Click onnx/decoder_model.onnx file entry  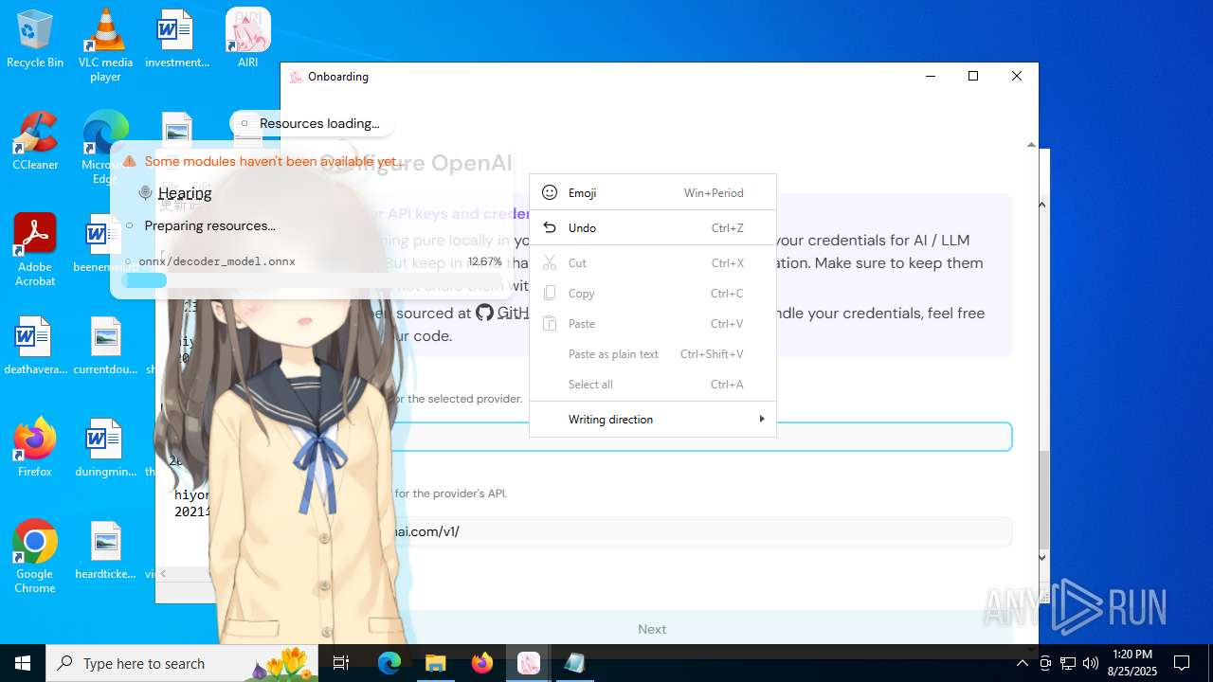coord(217,261)
